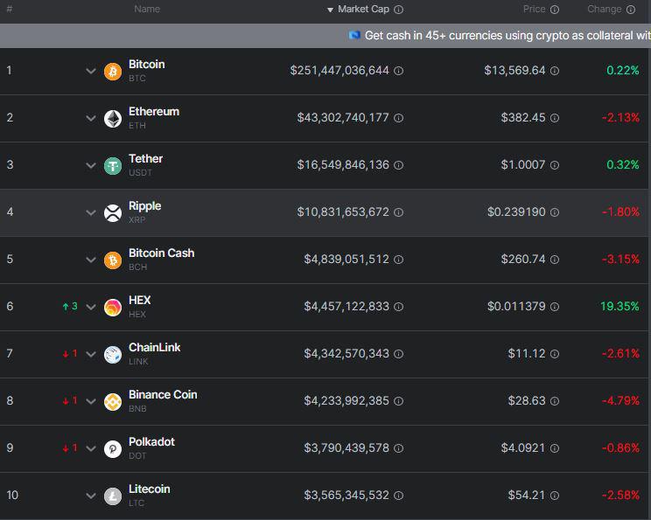Click the HEX price $0.011379
Viewport: 651px width, 520px height.
[516, 307]
